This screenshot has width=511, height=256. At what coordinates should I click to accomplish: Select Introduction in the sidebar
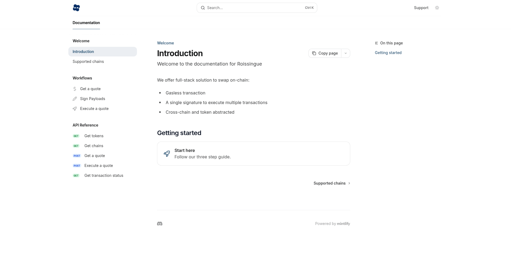pyautogui.click(x=83, y=52)
